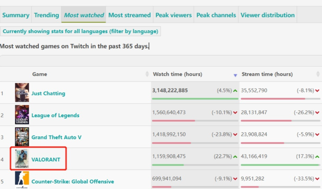Go to the Peak viewers tab
Viewport: 322px width, 189px height.
click(174, 15)
